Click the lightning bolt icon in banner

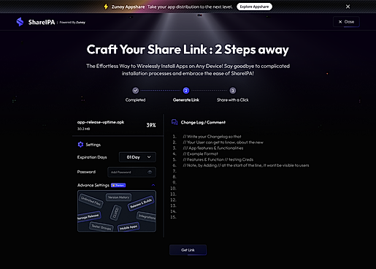[106, 7]
